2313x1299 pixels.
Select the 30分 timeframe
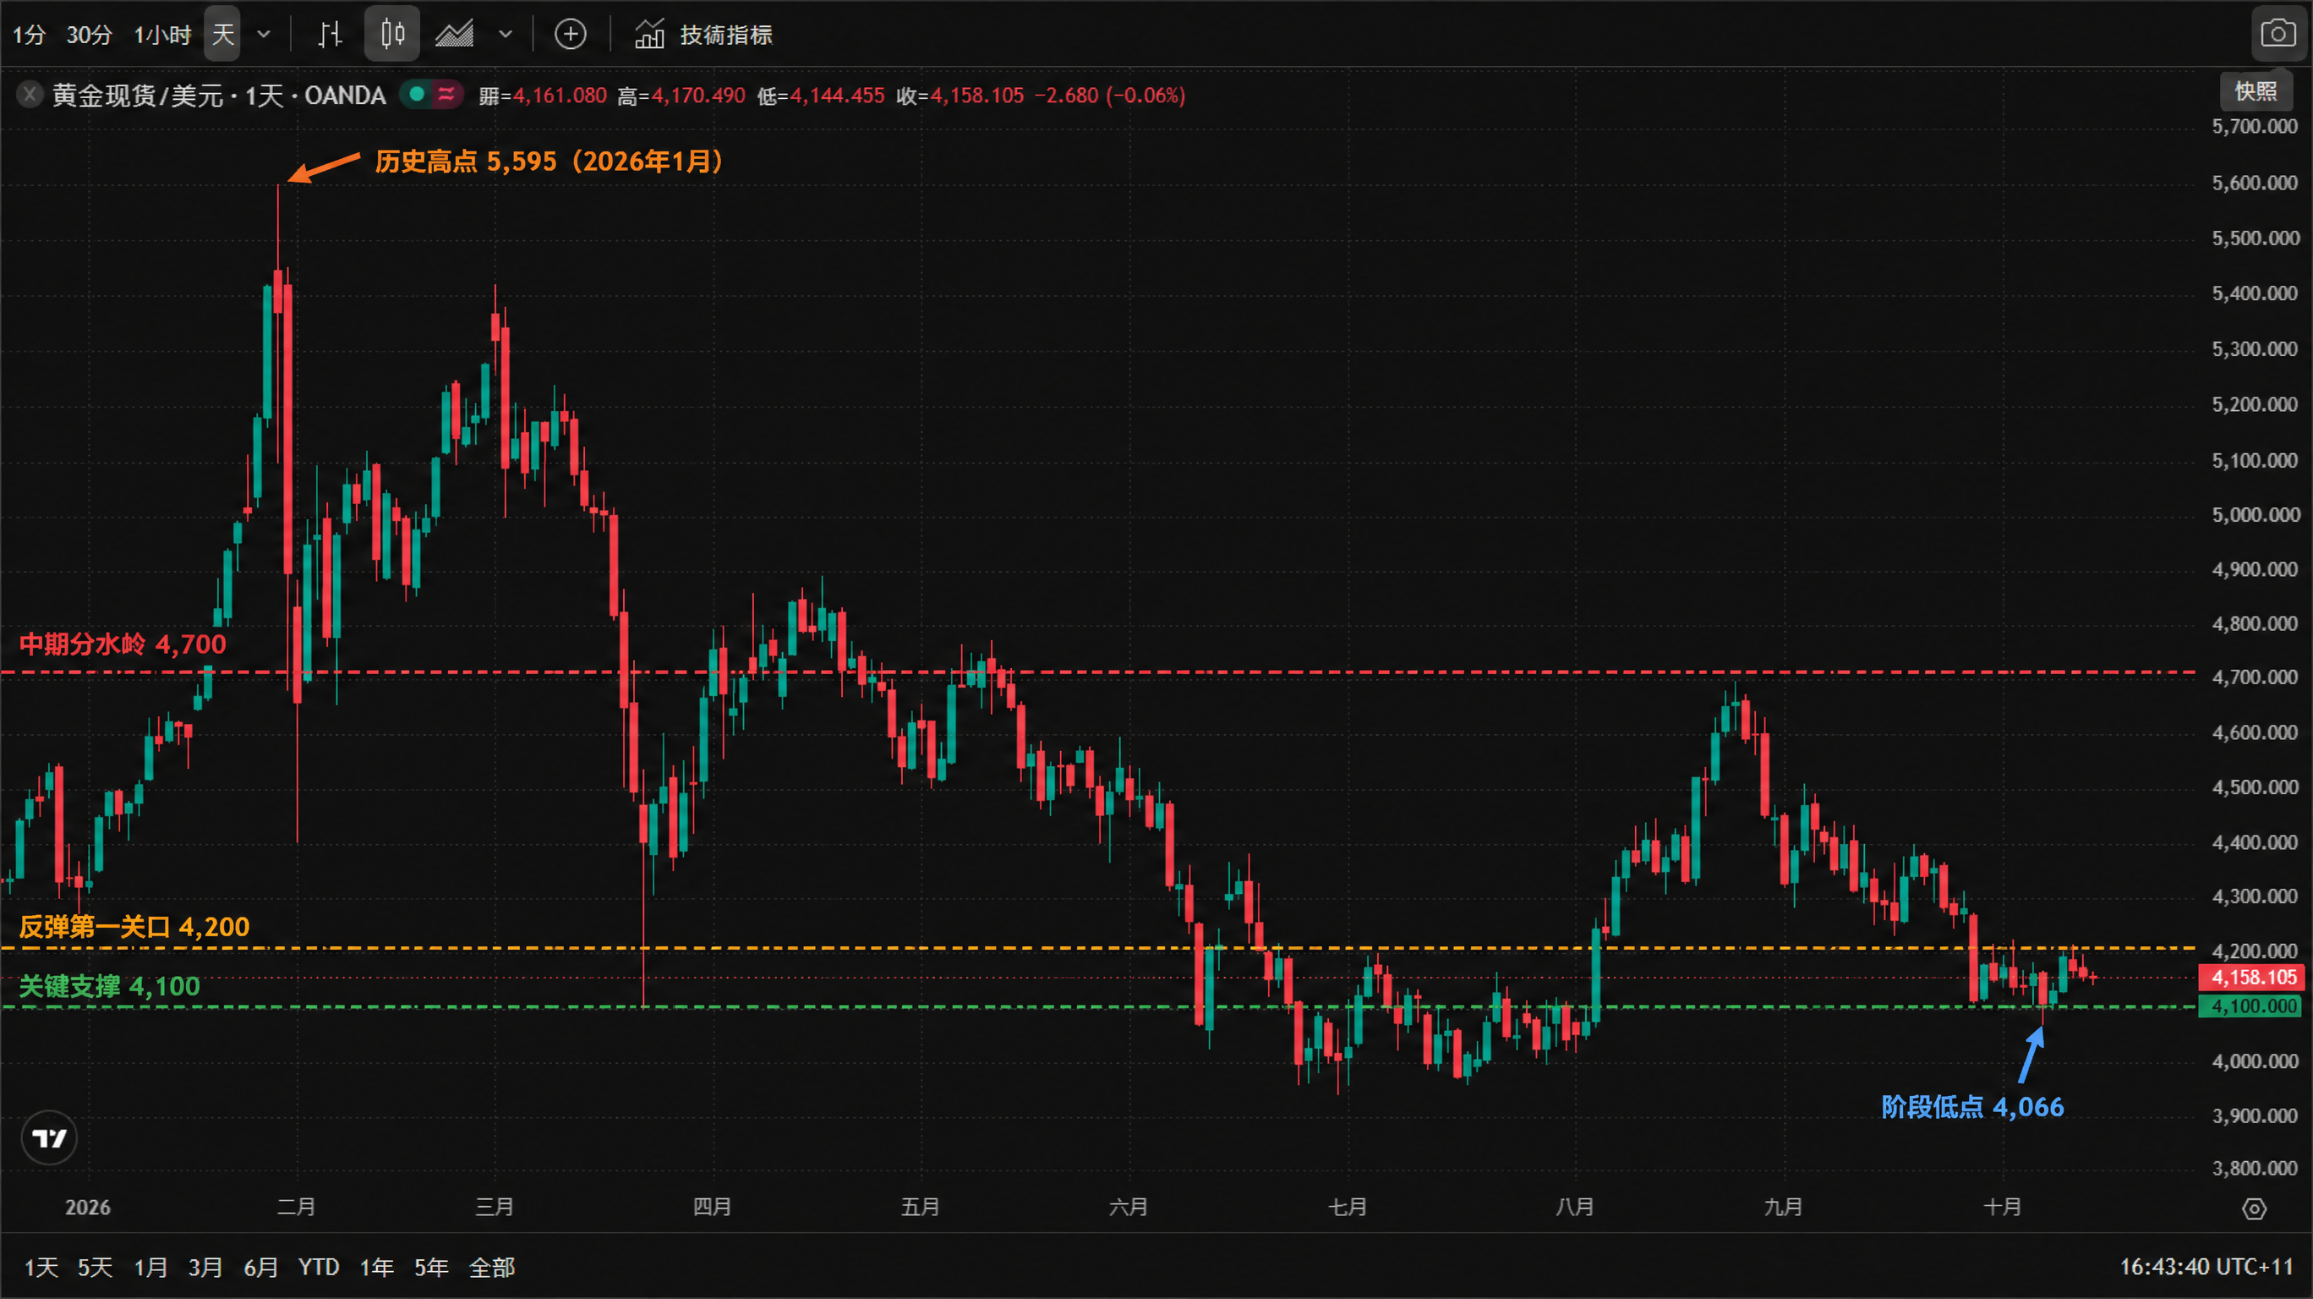tap(89, 35)
